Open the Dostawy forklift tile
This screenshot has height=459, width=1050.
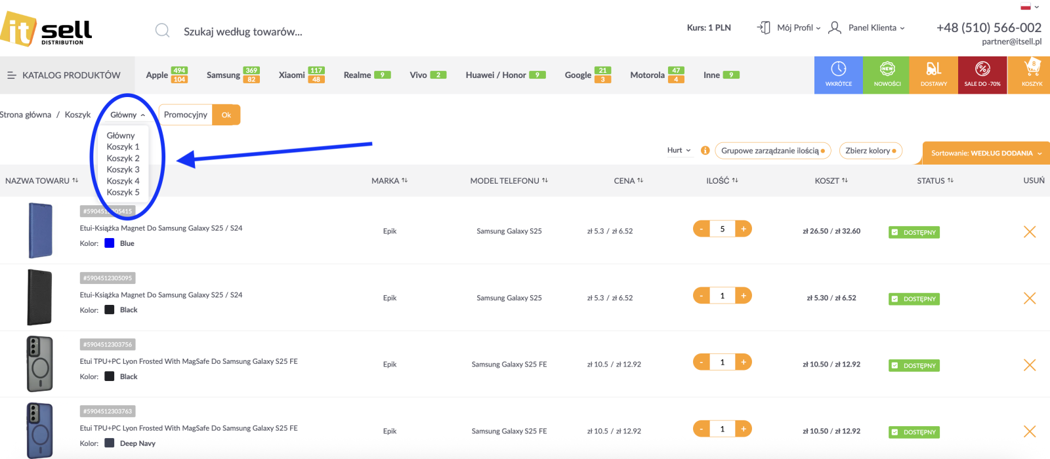933,75
